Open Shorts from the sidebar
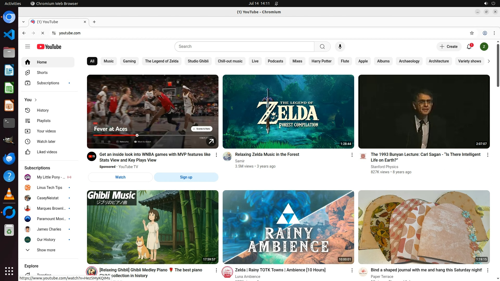This screenshot has height=281, width=500. tap(42, 73)
